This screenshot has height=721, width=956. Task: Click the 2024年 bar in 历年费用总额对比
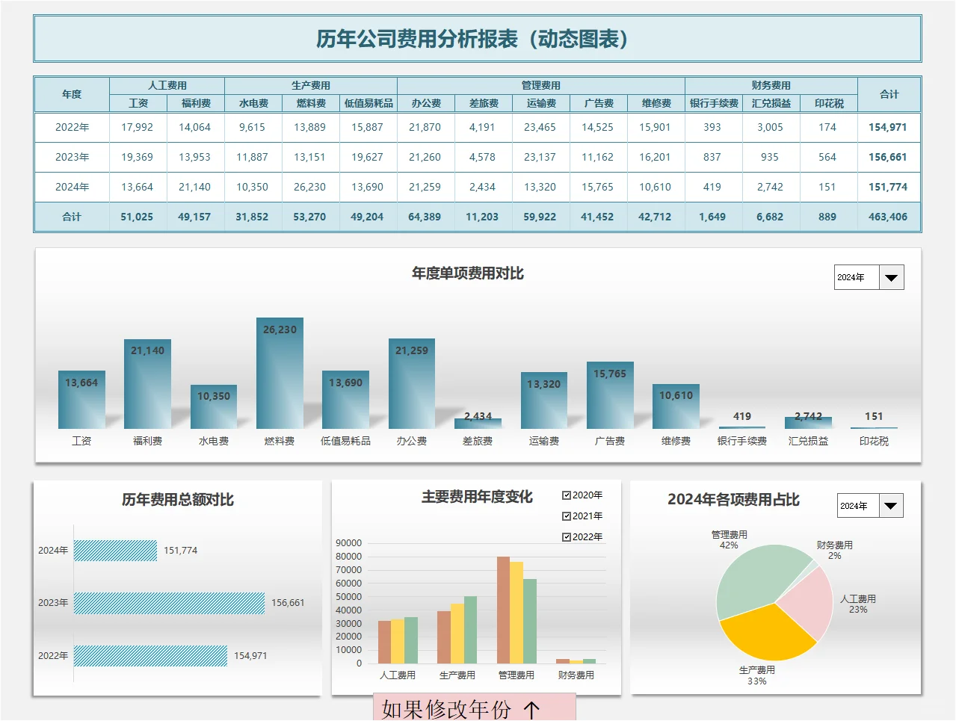pos(116,550)
